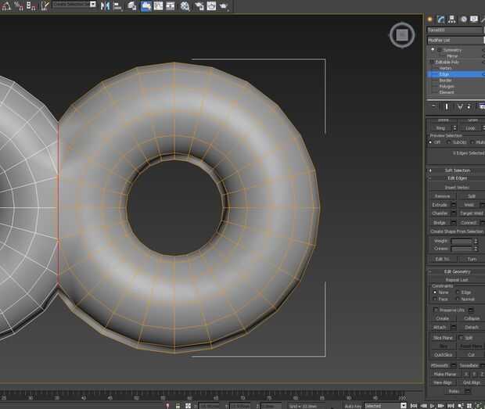Screen dimensions: 485x409
Task: Collapse the Edit Geometry rollout
Action: 456,271
